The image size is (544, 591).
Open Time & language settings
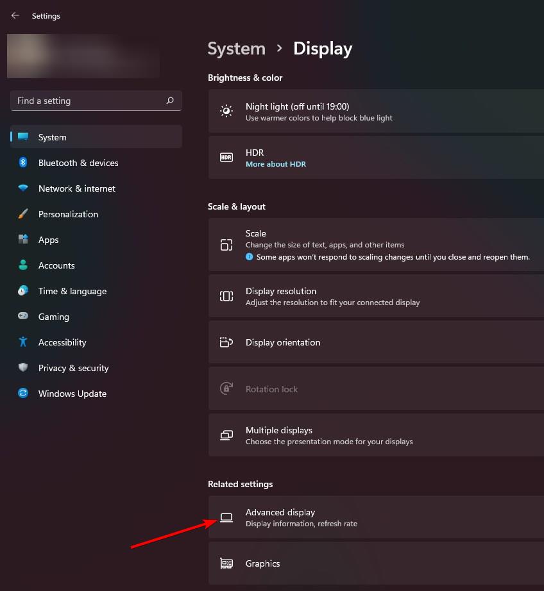coord(96,290)
